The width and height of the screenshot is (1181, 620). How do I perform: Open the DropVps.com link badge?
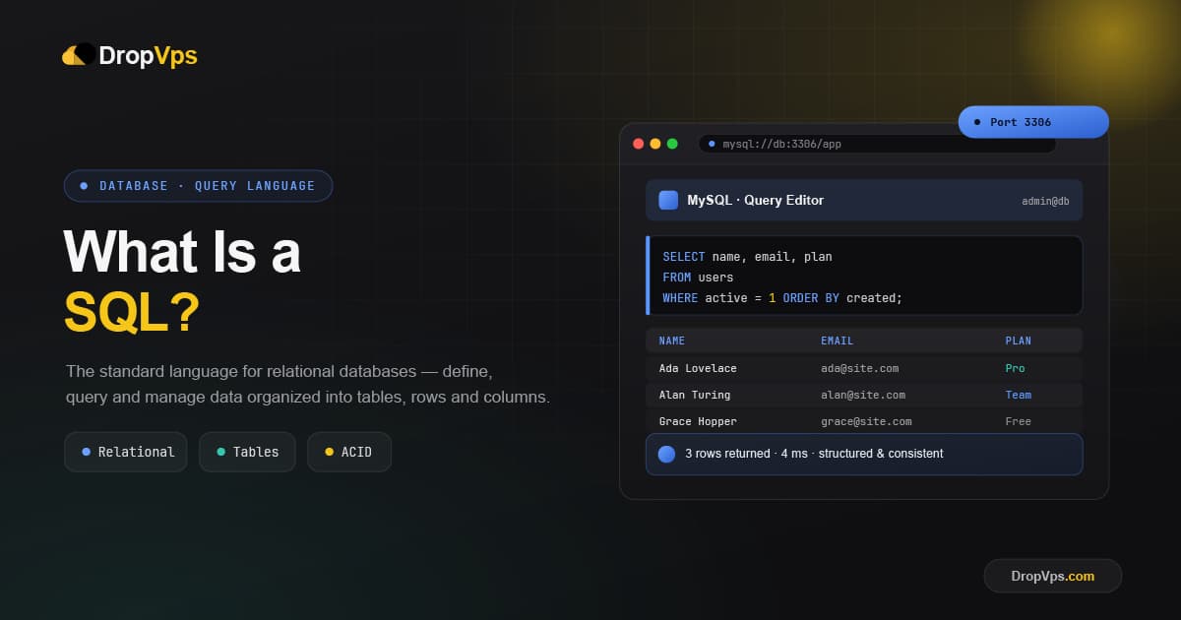click(x=1052, y=576)
